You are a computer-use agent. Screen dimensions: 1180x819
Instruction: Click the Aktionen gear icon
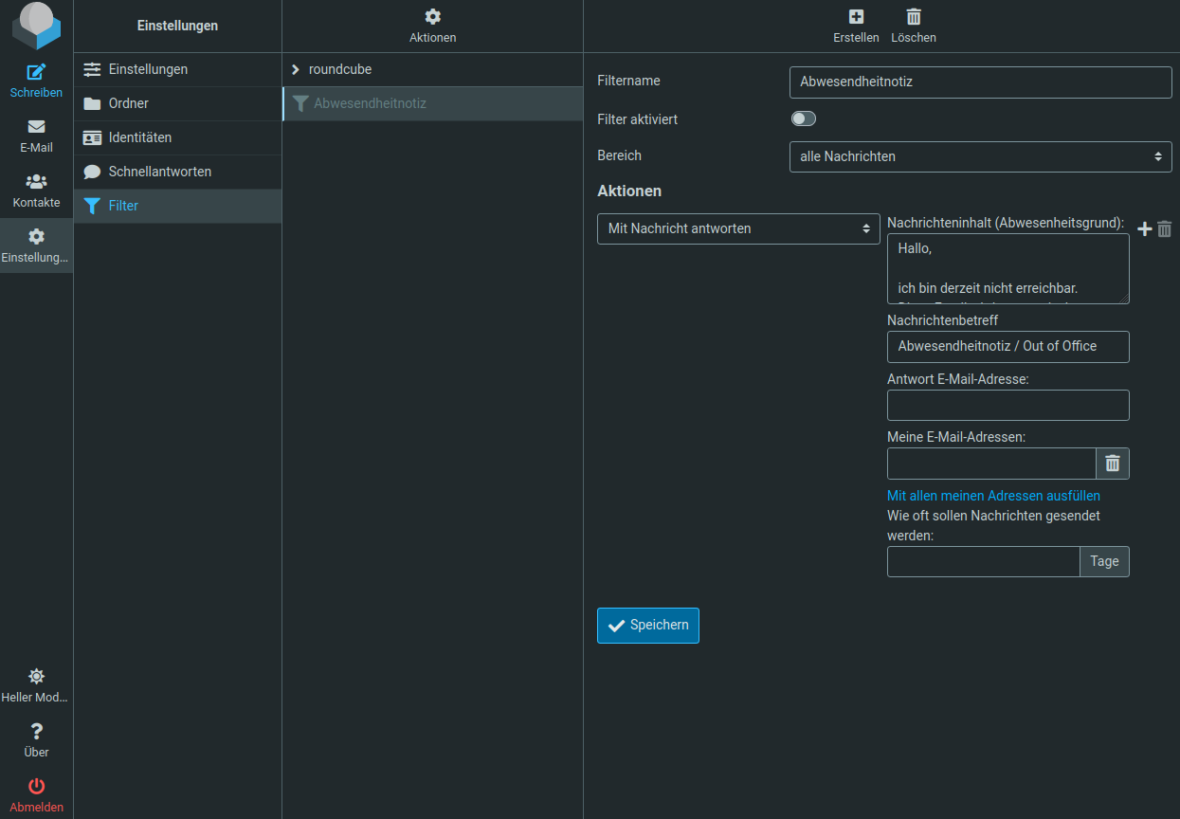coord(432,17)
